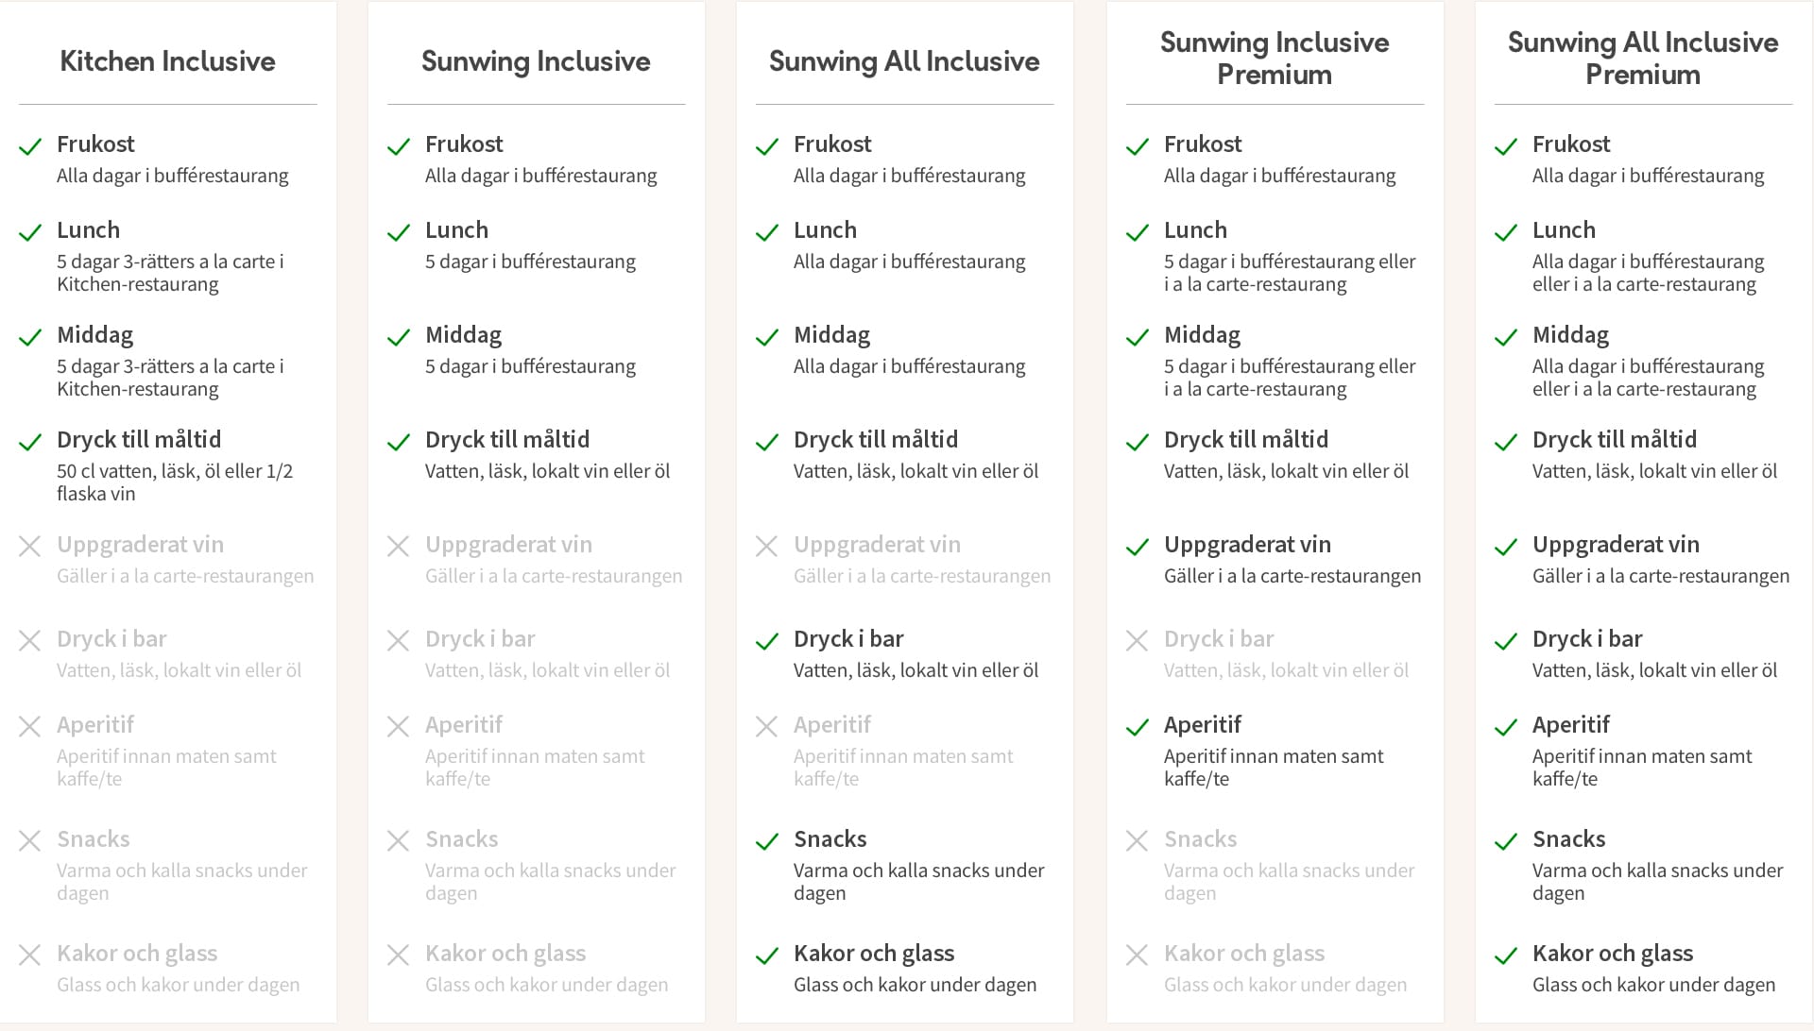The image size is (1814, 1031).
Task: Click the checkmark beside Kakor och glass in Sunwing All Inclusive Premium
Action: pyautogui.click(x=1506, y=955)
